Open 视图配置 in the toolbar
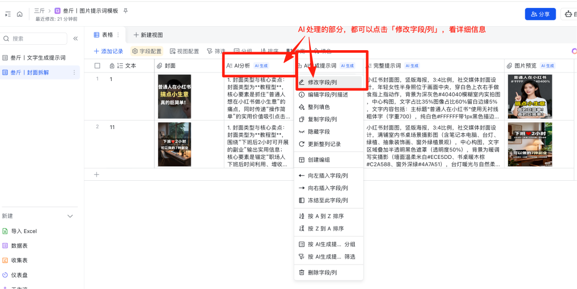The width and height of the screenshot is (577, 289). click(184, 51)
